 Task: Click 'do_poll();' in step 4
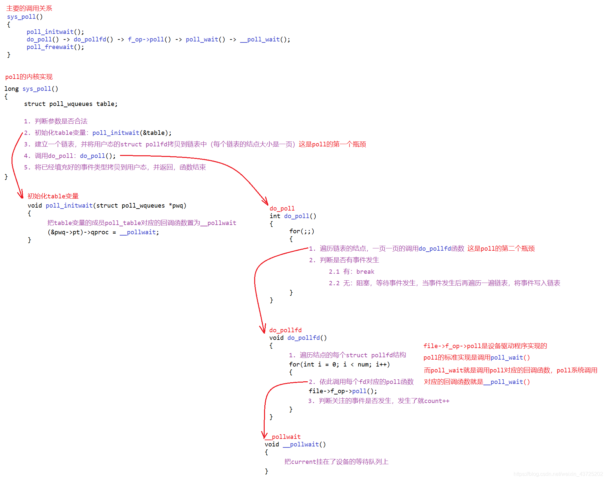pos(98,156)
